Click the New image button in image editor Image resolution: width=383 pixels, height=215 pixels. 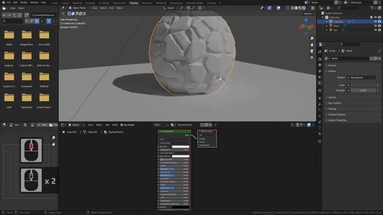42,125
